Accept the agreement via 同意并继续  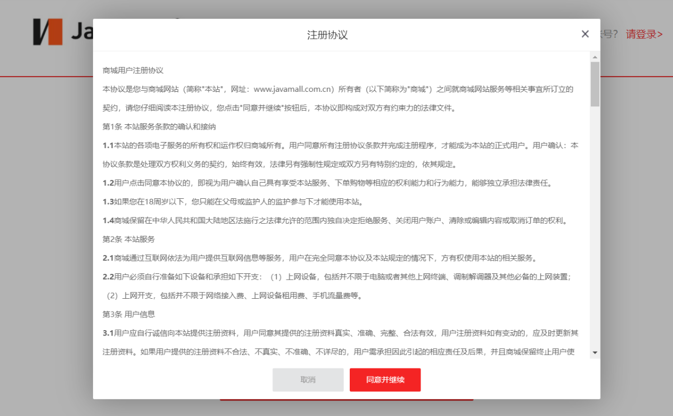point(385,380)
